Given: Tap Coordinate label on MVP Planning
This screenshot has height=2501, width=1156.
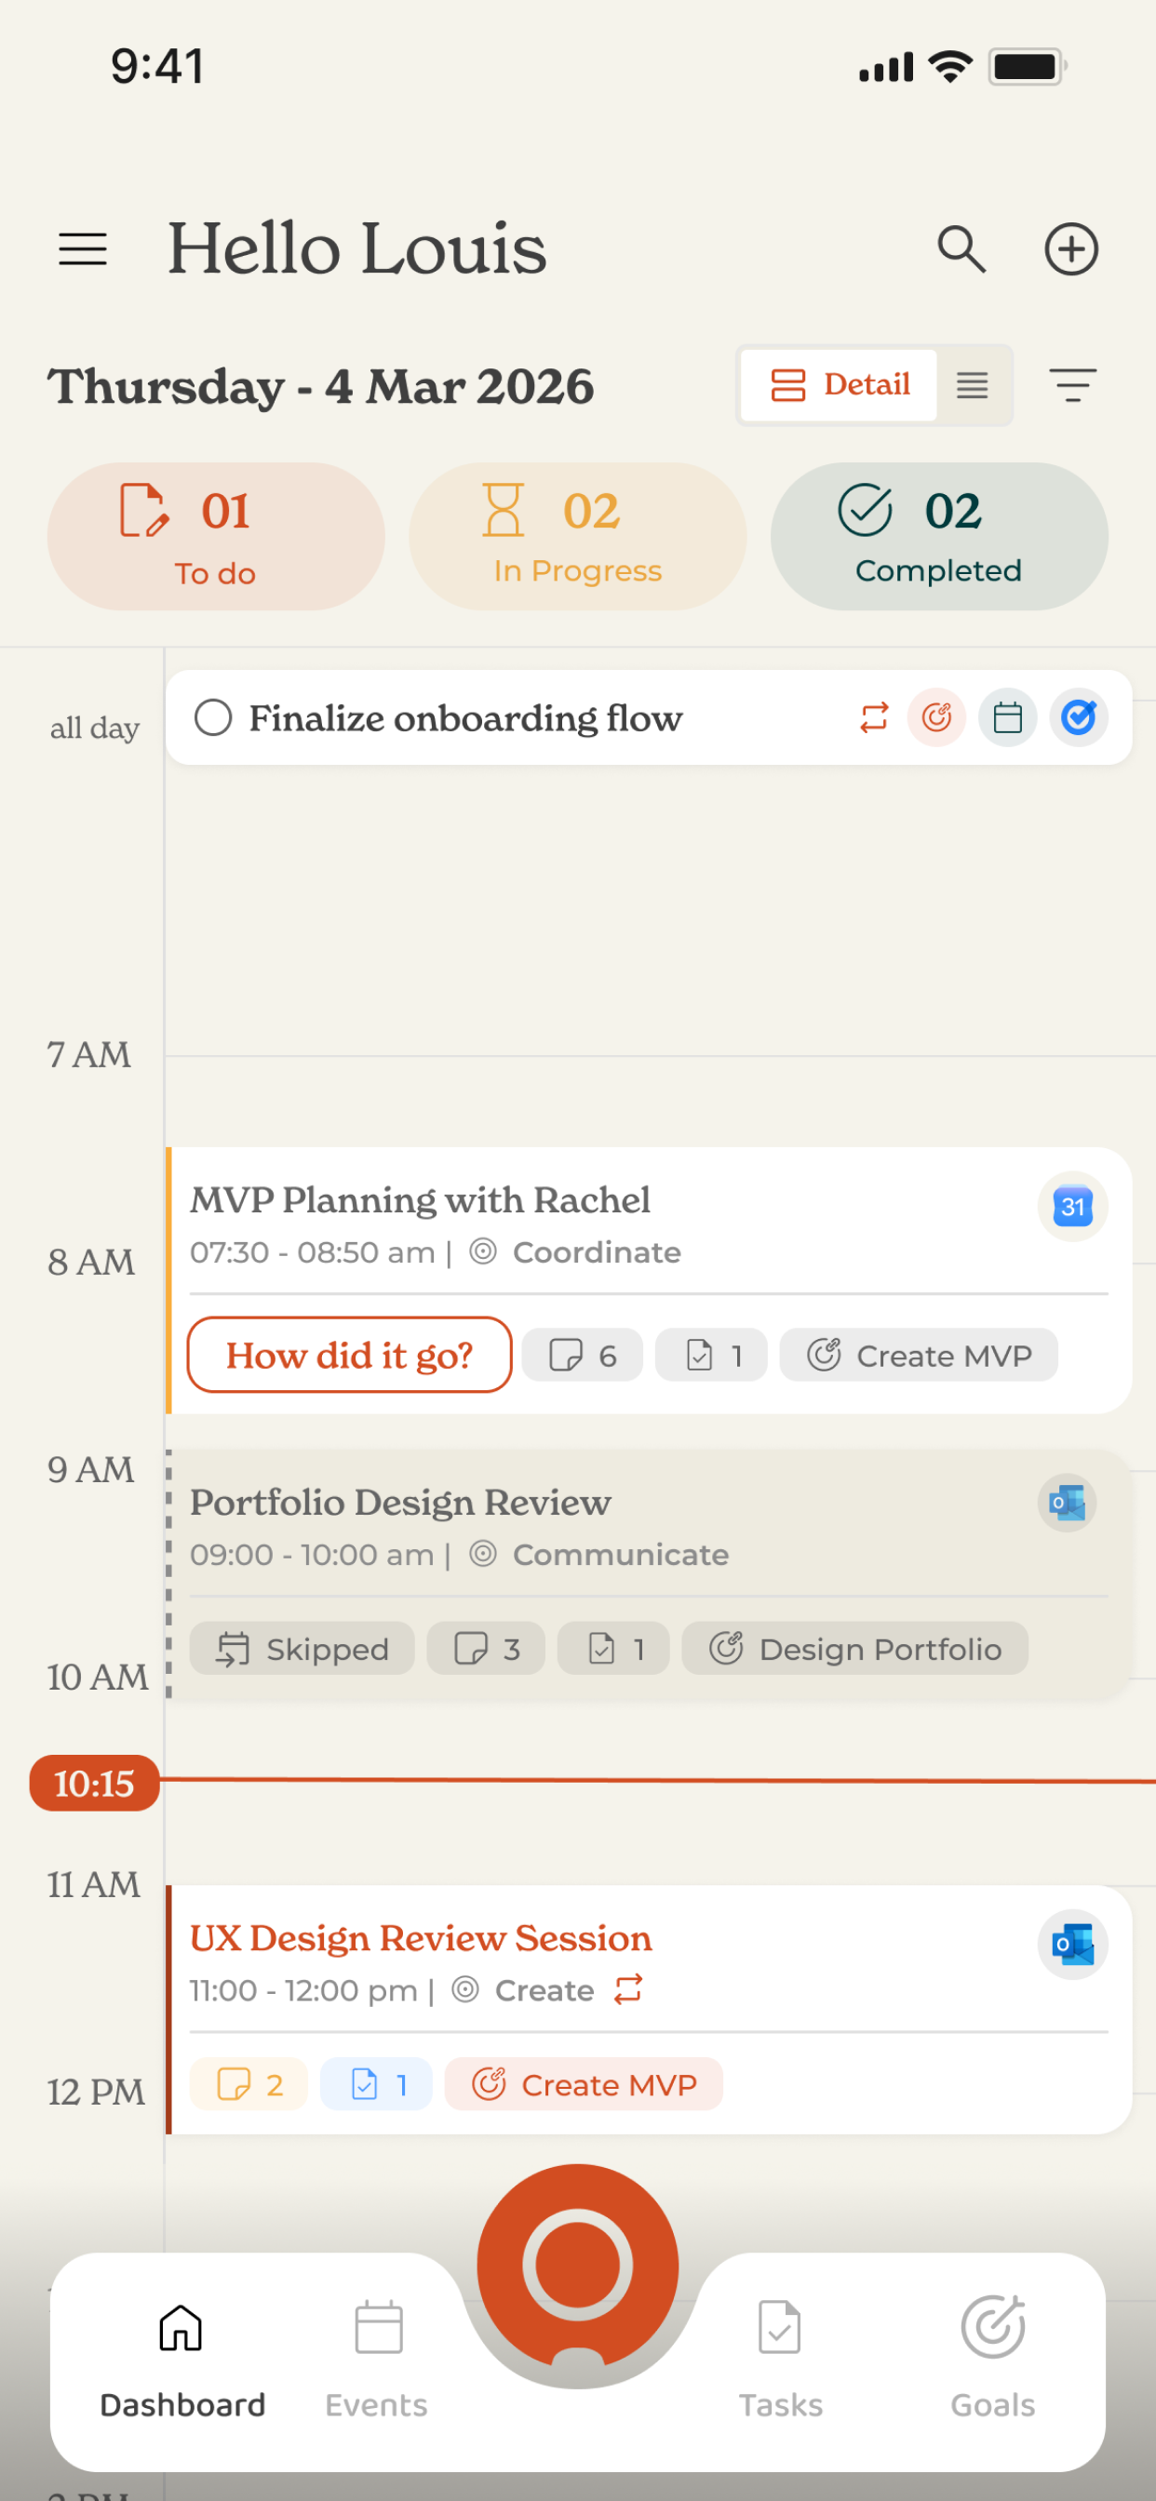Looking at the screenshot, I should click(x=597, y=1252).
